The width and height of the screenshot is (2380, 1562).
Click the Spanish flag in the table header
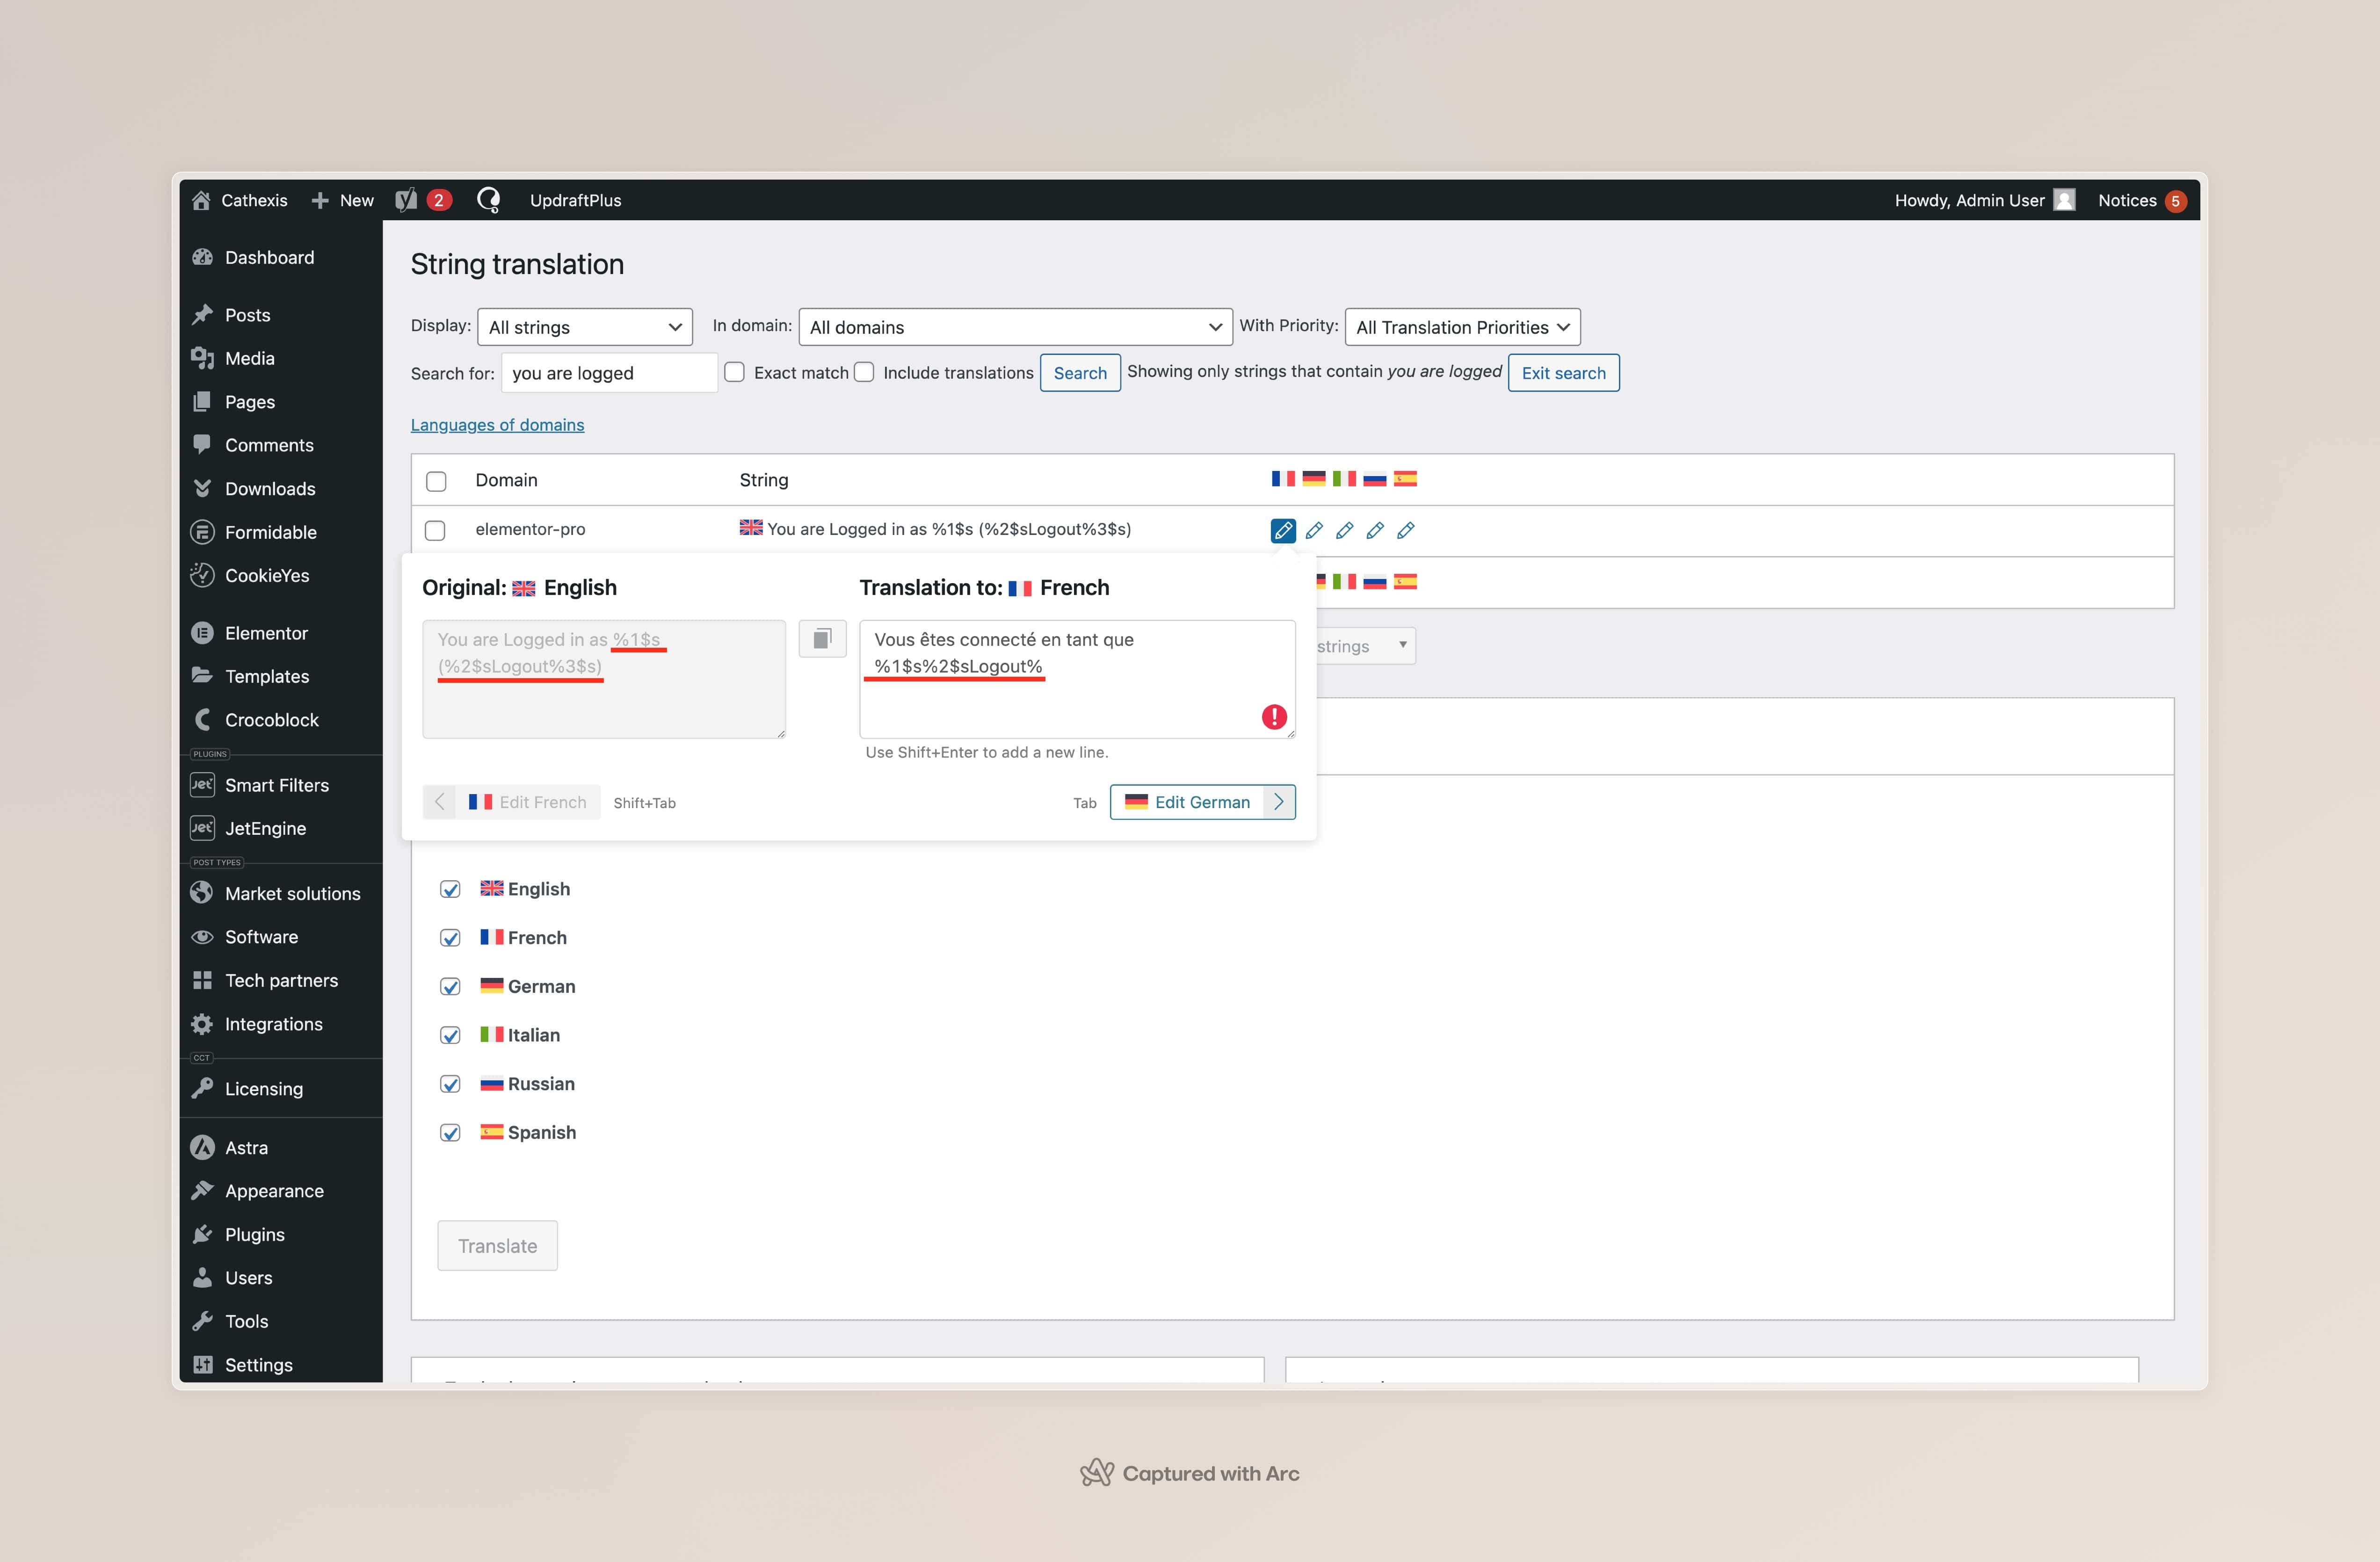pyautogui.click(x=1405, y=479)
